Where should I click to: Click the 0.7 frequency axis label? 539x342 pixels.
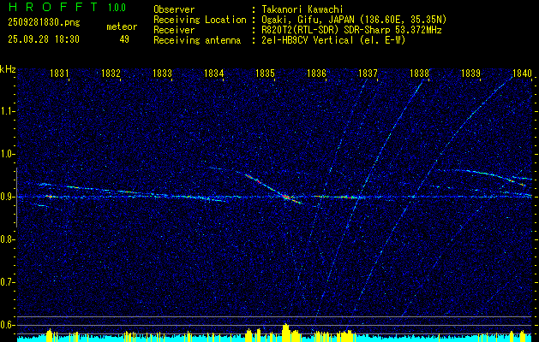(x=6, y=282)
